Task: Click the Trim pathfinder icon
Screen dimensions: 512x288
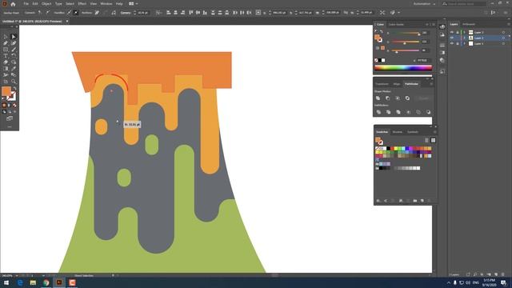Action: (x=388, y=112)
